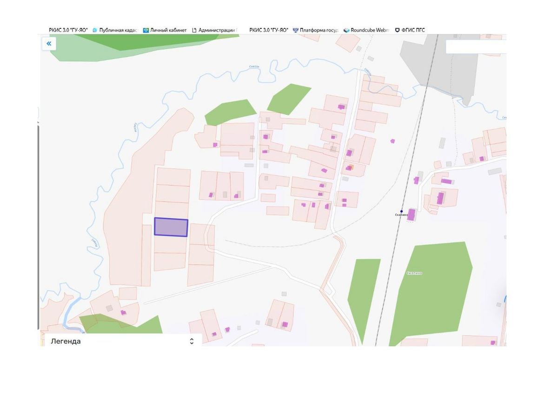Click the Скалино label on the green area
This screenshot has height=395, width=558.
coord(414,273)
